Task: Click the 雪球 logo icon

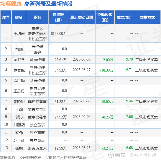Action: click(x=111, y=155)
